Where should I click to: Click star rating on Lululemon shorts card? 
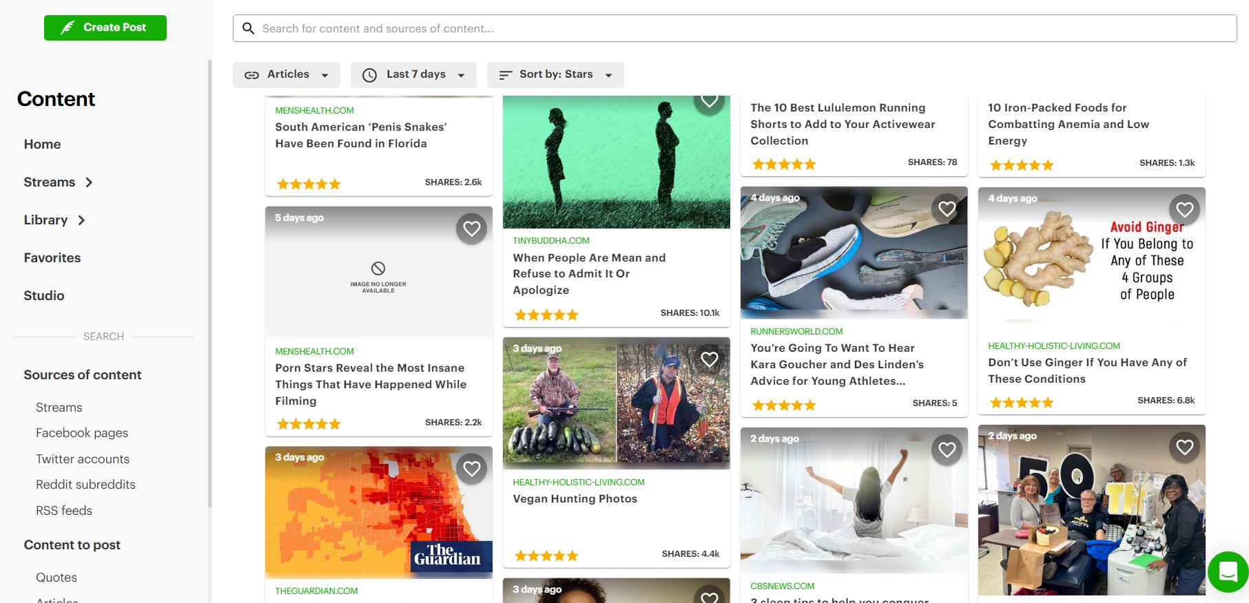pyautogui.click(x=784, y=165)
